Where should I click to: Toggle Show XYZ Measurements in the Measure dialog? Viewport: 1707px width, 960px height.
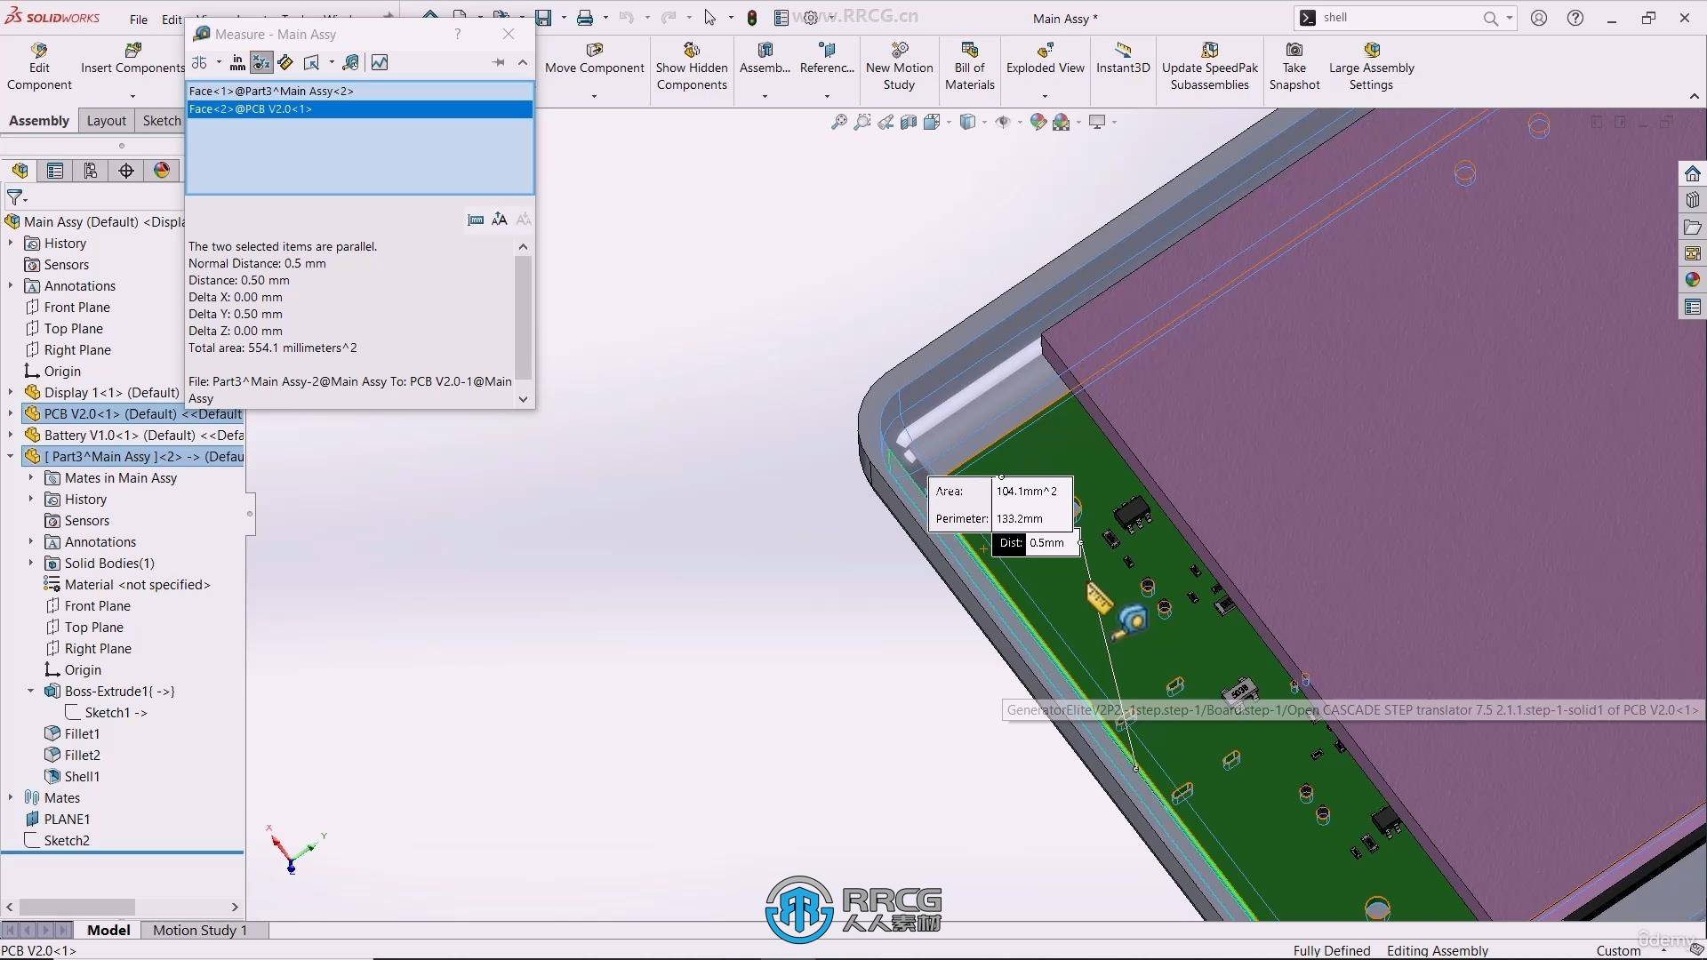[x=261, y=62]
